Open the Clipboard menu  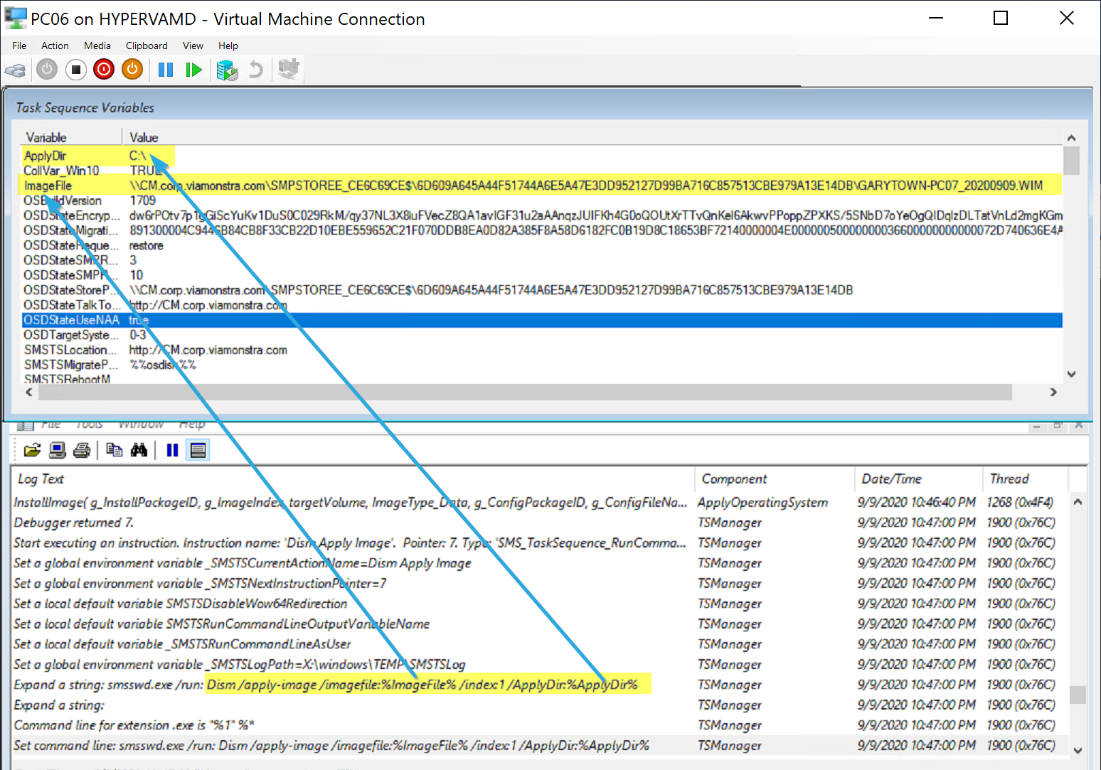[147, 46]
